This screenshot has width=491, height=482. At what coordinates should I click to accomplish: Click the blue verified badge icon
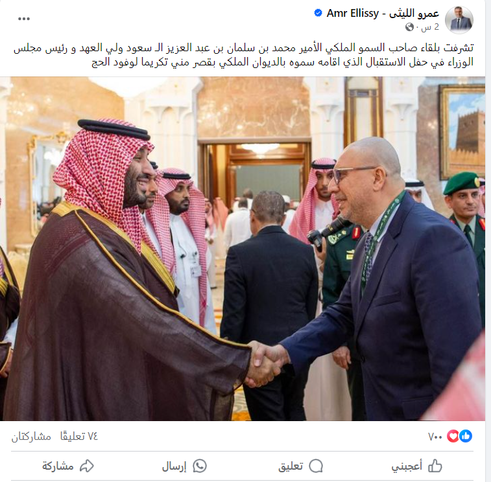(318, 13)
